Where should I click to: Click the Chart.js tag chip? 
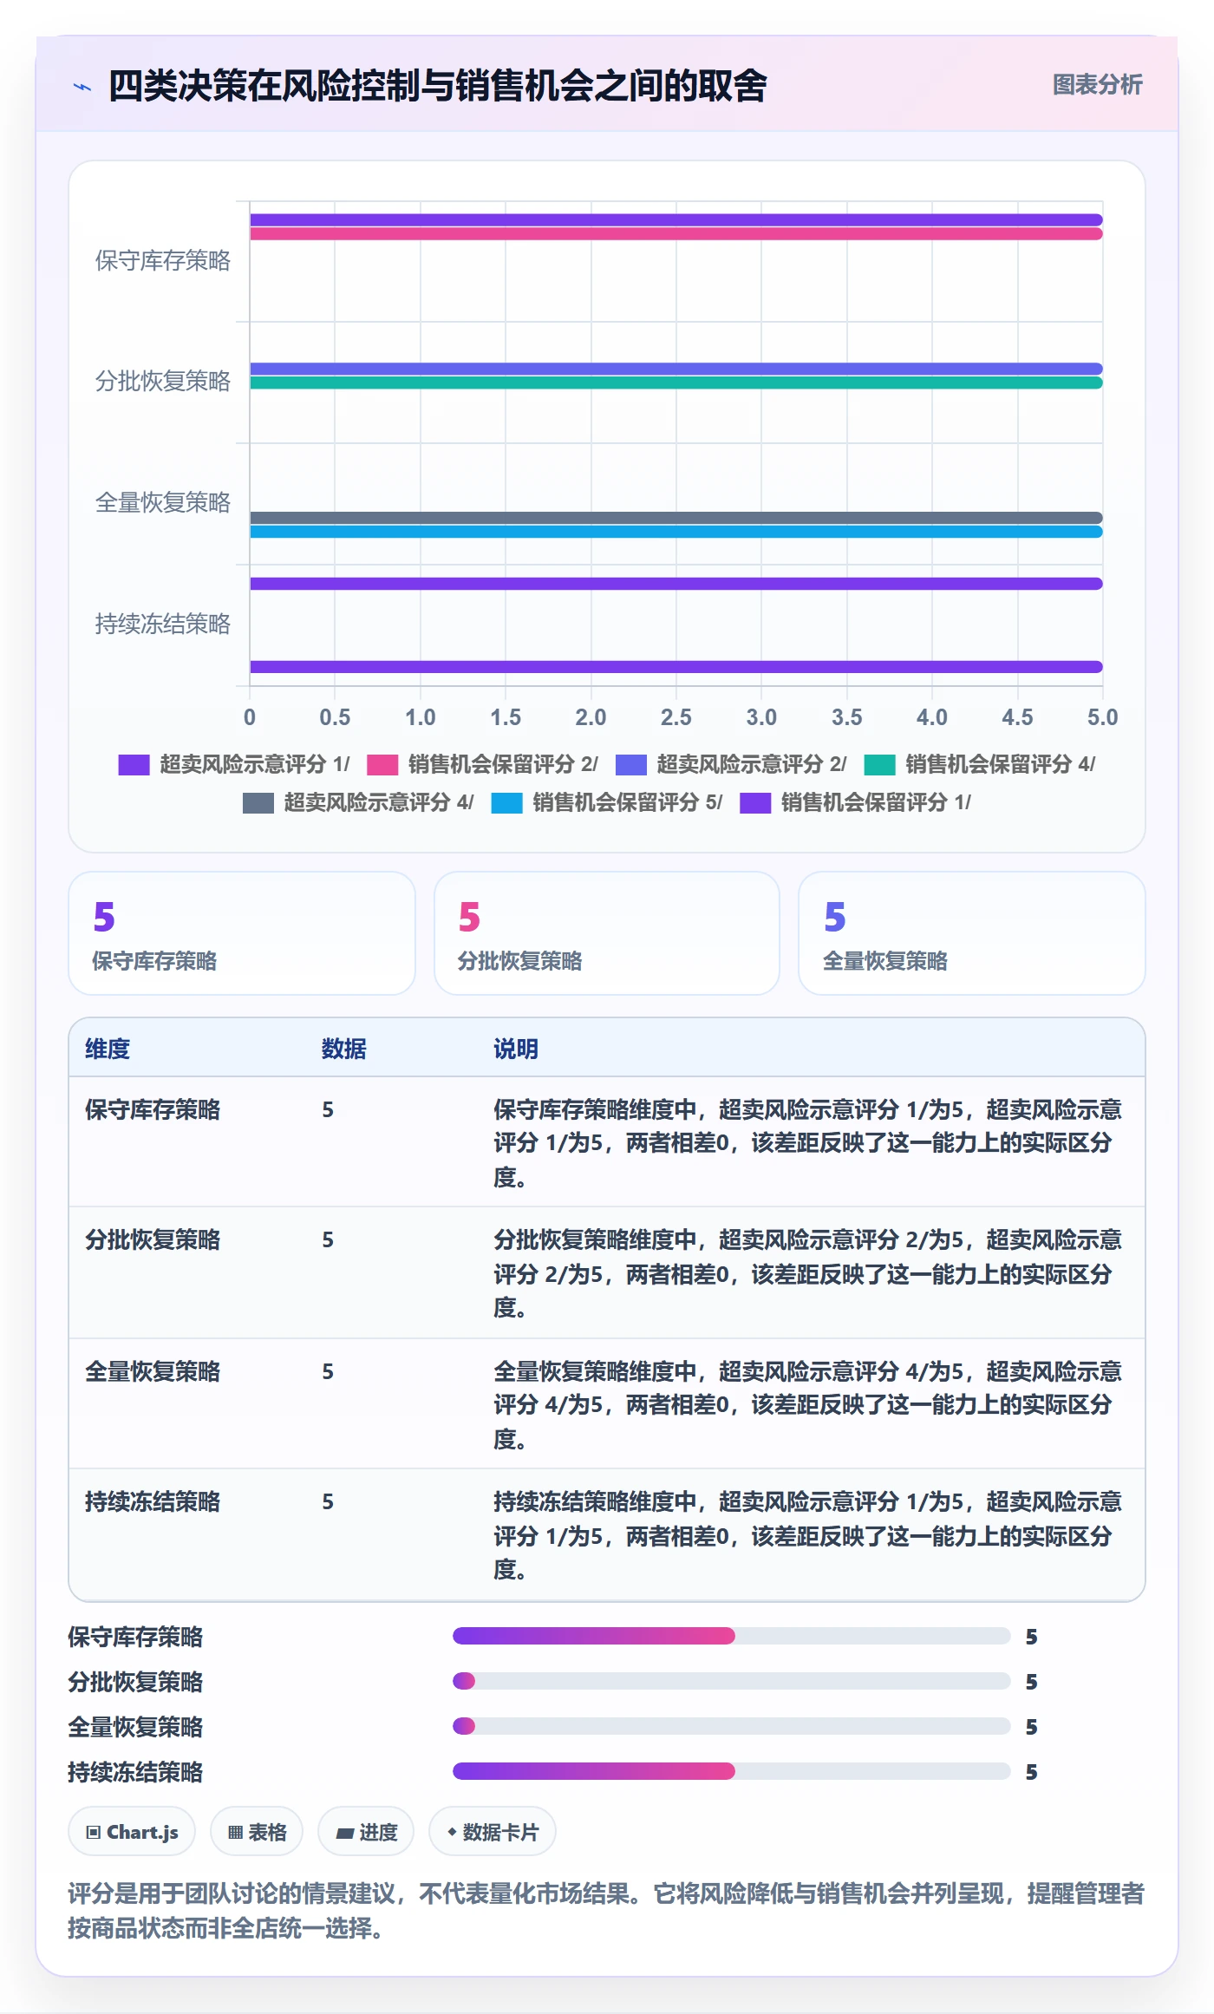point(132,1832)
